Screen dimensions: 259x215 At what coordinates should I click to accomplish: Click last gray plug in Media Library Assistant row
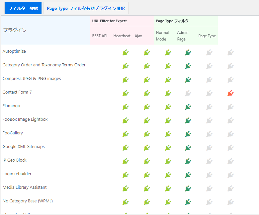click(230, 188)
